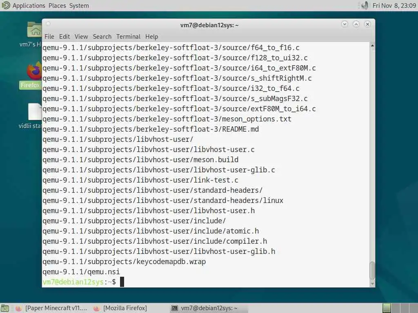Open the File menu in terminal

49,36
